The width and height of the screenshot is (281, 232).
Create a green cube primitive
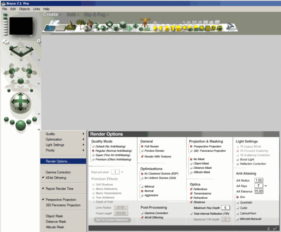123,24
